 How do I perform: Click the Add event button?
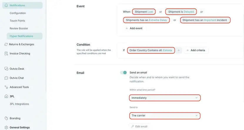[x=134, y=28]
